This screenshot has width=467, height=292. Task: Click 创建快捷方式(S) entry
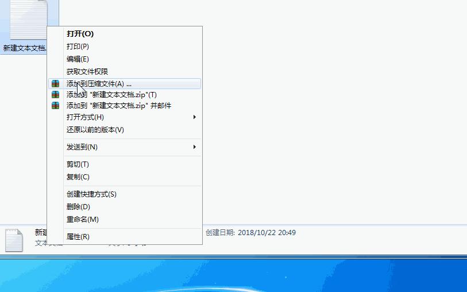(125, 194)
